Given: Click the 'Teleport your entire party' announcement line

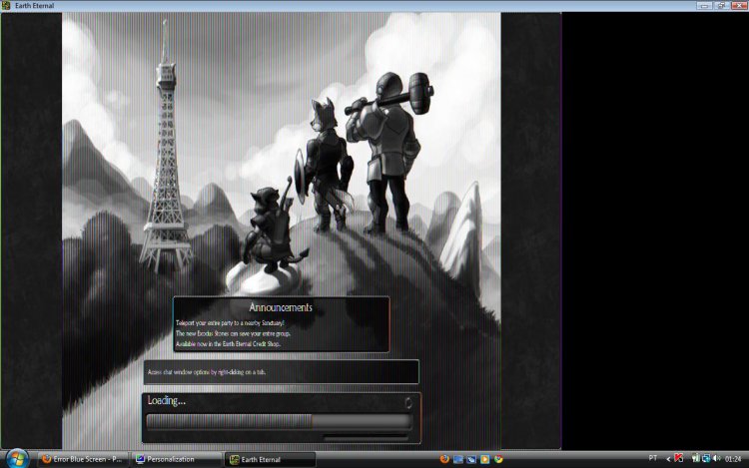Looking at the screenshot, I should tap(230, 323).
